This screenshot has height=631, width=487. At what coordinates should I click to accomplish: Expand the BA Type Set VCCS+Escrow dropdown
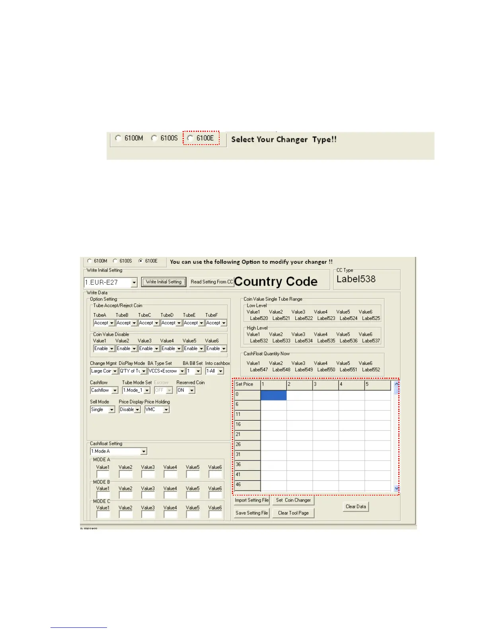click(x=182, y=371)
